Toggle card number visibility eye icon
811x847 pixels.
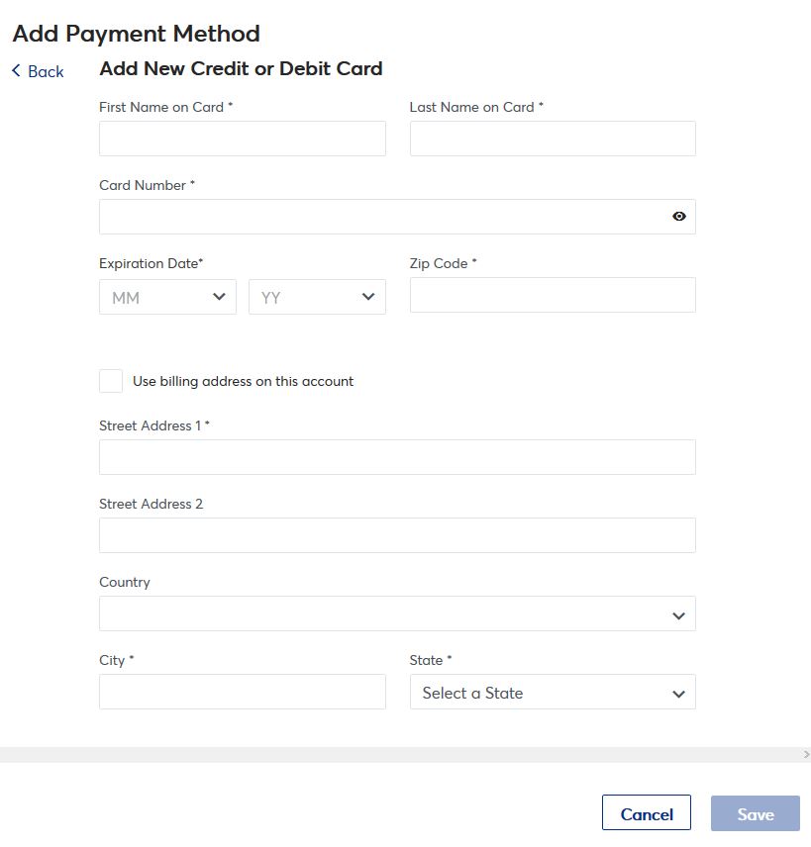point(679,217)
